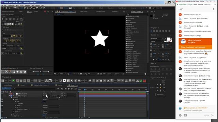Open emoji picker in YouTube chat

(180, 115)
